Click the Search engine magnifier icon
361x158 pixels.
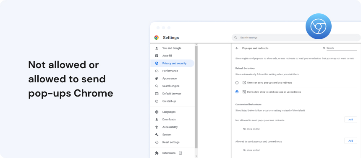tap(157, 86)
